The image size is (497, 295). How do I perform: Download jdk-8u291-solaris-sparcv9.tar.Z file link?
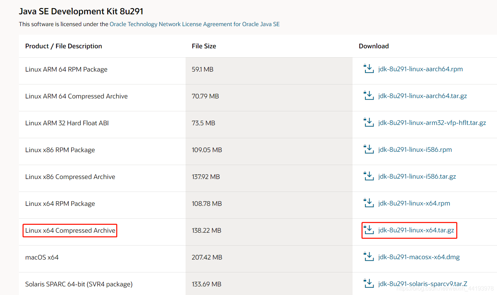(423, 284)
